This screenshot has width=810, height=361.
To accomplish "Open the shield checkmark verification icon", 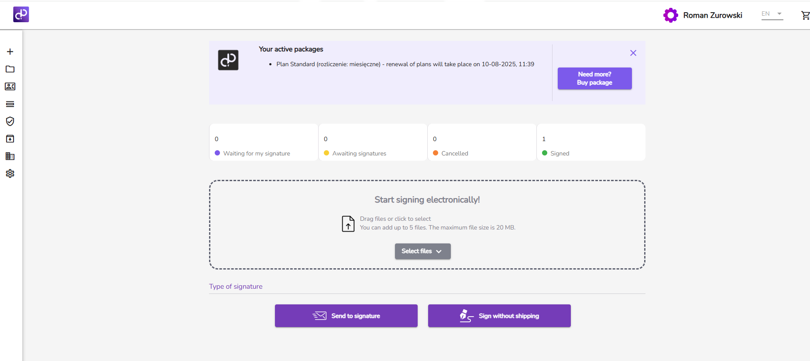I will click(x=10, y=121).
